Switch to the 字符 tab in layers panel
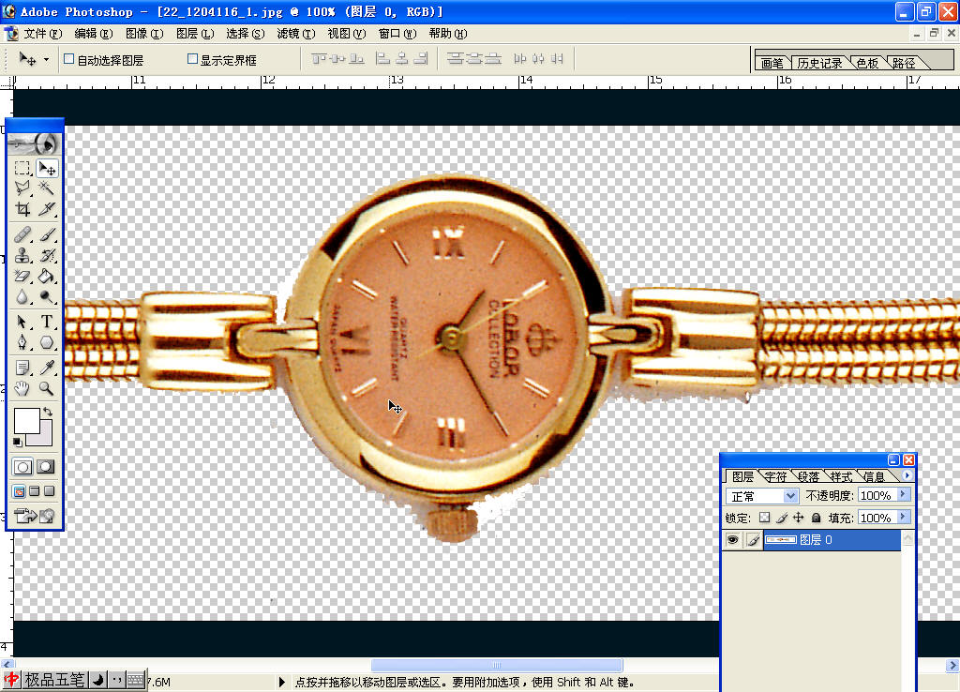 [775, 476]
